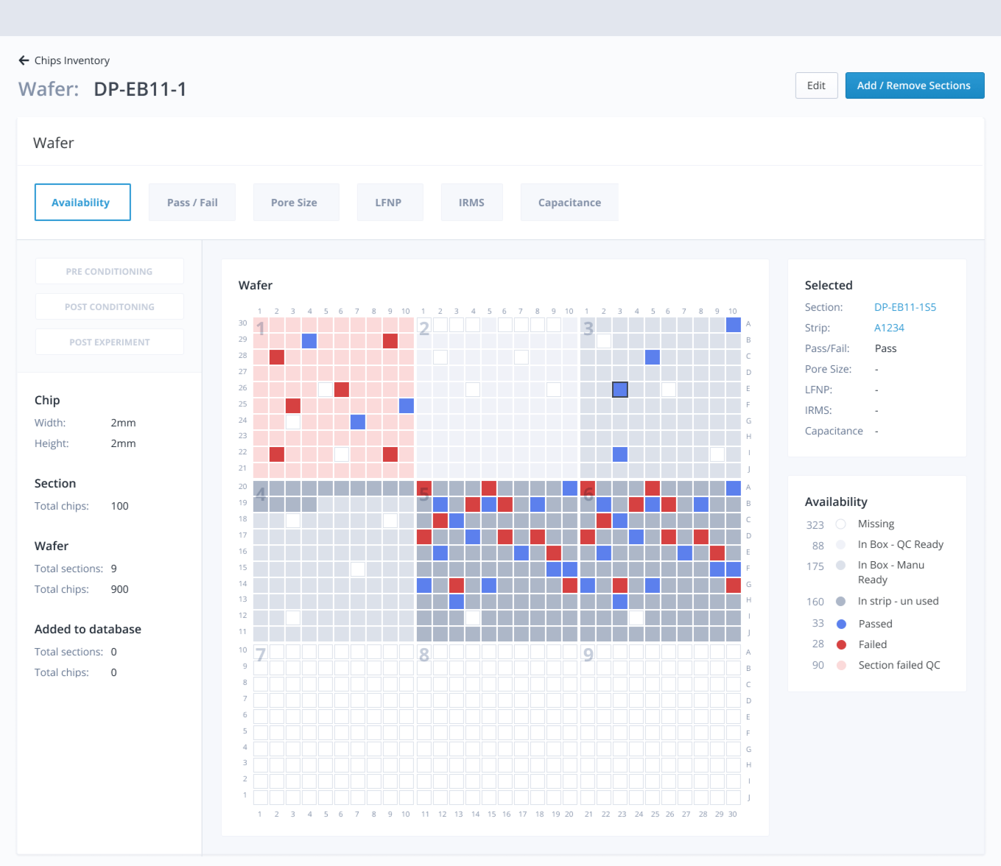Select the Capacitance tab

click(x=569, y=203)
